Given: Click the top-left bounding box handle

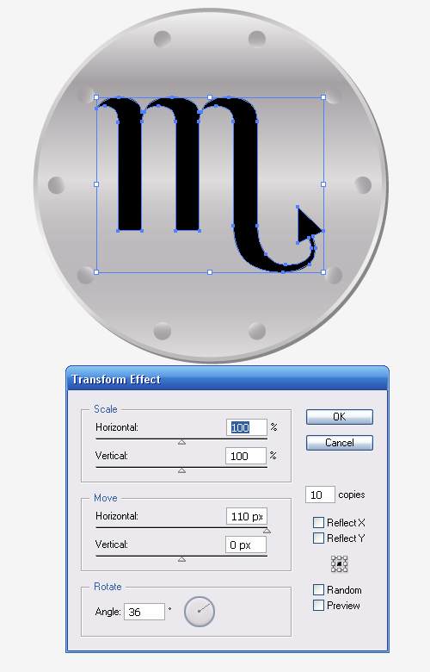Looking at the screenshot, I should coord(96,97).
